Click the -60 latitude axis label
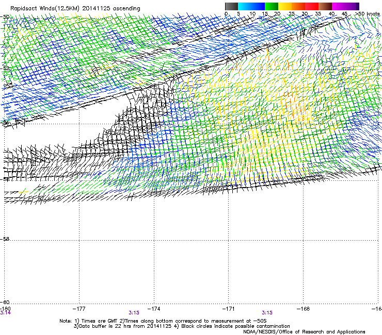382x335 pixels. (x=5, y=302)
